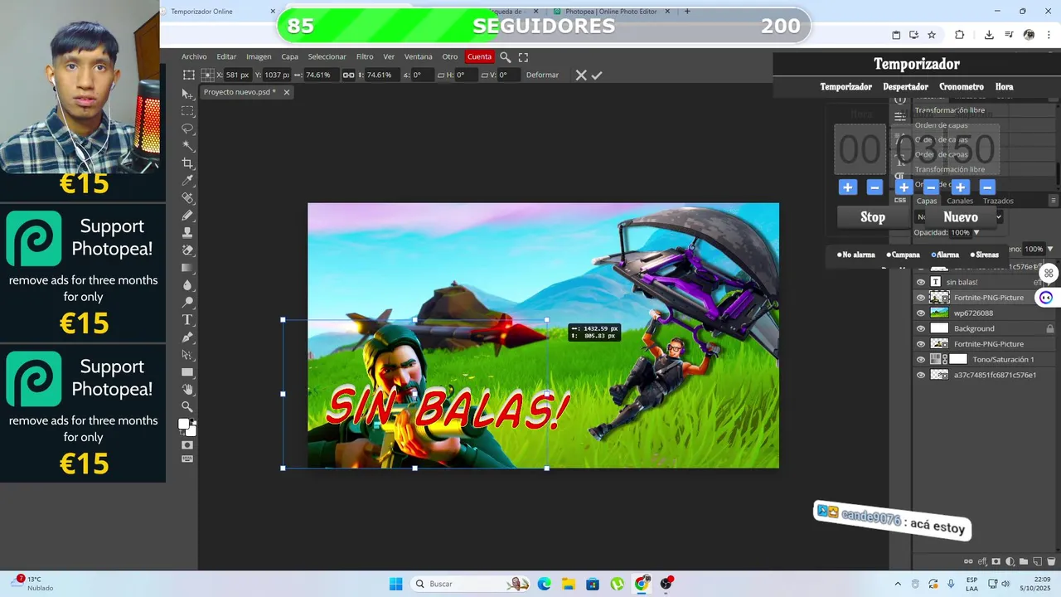Select the Zoom tool

coord(188,407)
